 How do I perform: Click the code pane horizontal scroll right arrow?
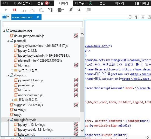[x=148, y=137]
